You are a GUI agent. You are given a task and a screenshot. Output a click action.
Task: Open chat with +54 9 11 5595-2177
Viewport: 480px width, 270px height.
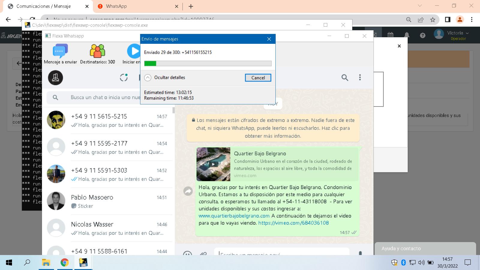[108, 147]
